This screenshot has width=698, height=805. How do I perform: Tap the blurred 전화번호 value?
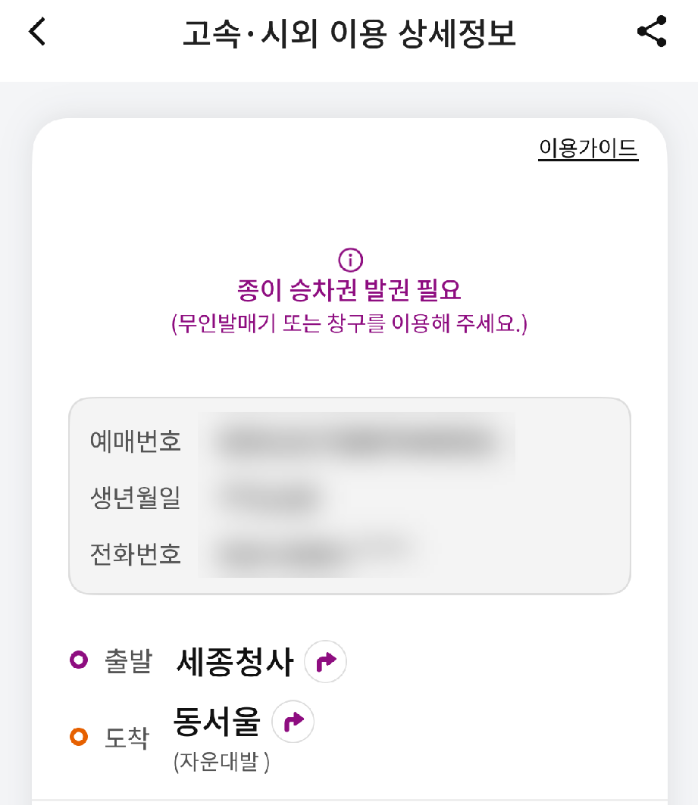click(311, 554)
